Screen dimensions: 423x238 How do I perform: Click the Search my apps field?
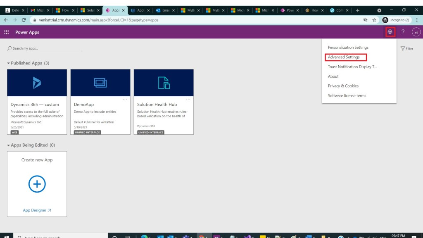pyautogui.click(x=46, y=48)
